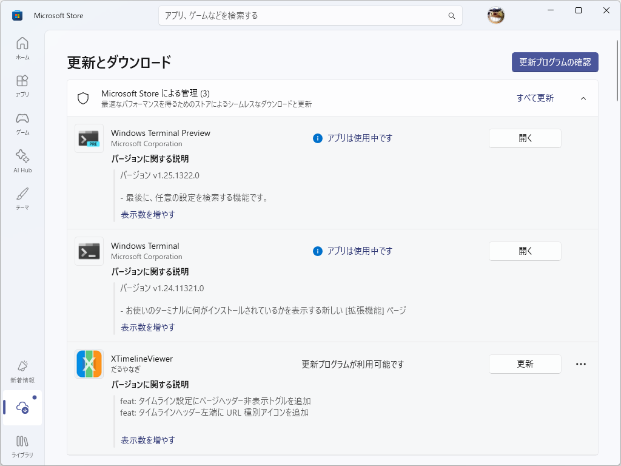
Task: Open the テーマ (Themes) sidebar section
Action: point(22,199)
